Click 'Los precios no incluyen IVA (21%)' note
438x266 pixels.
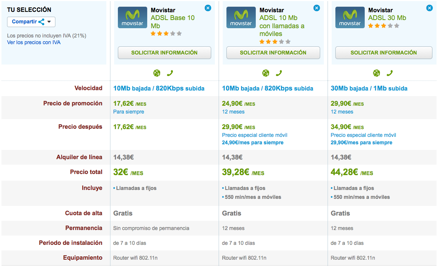(x=46, y=36)
